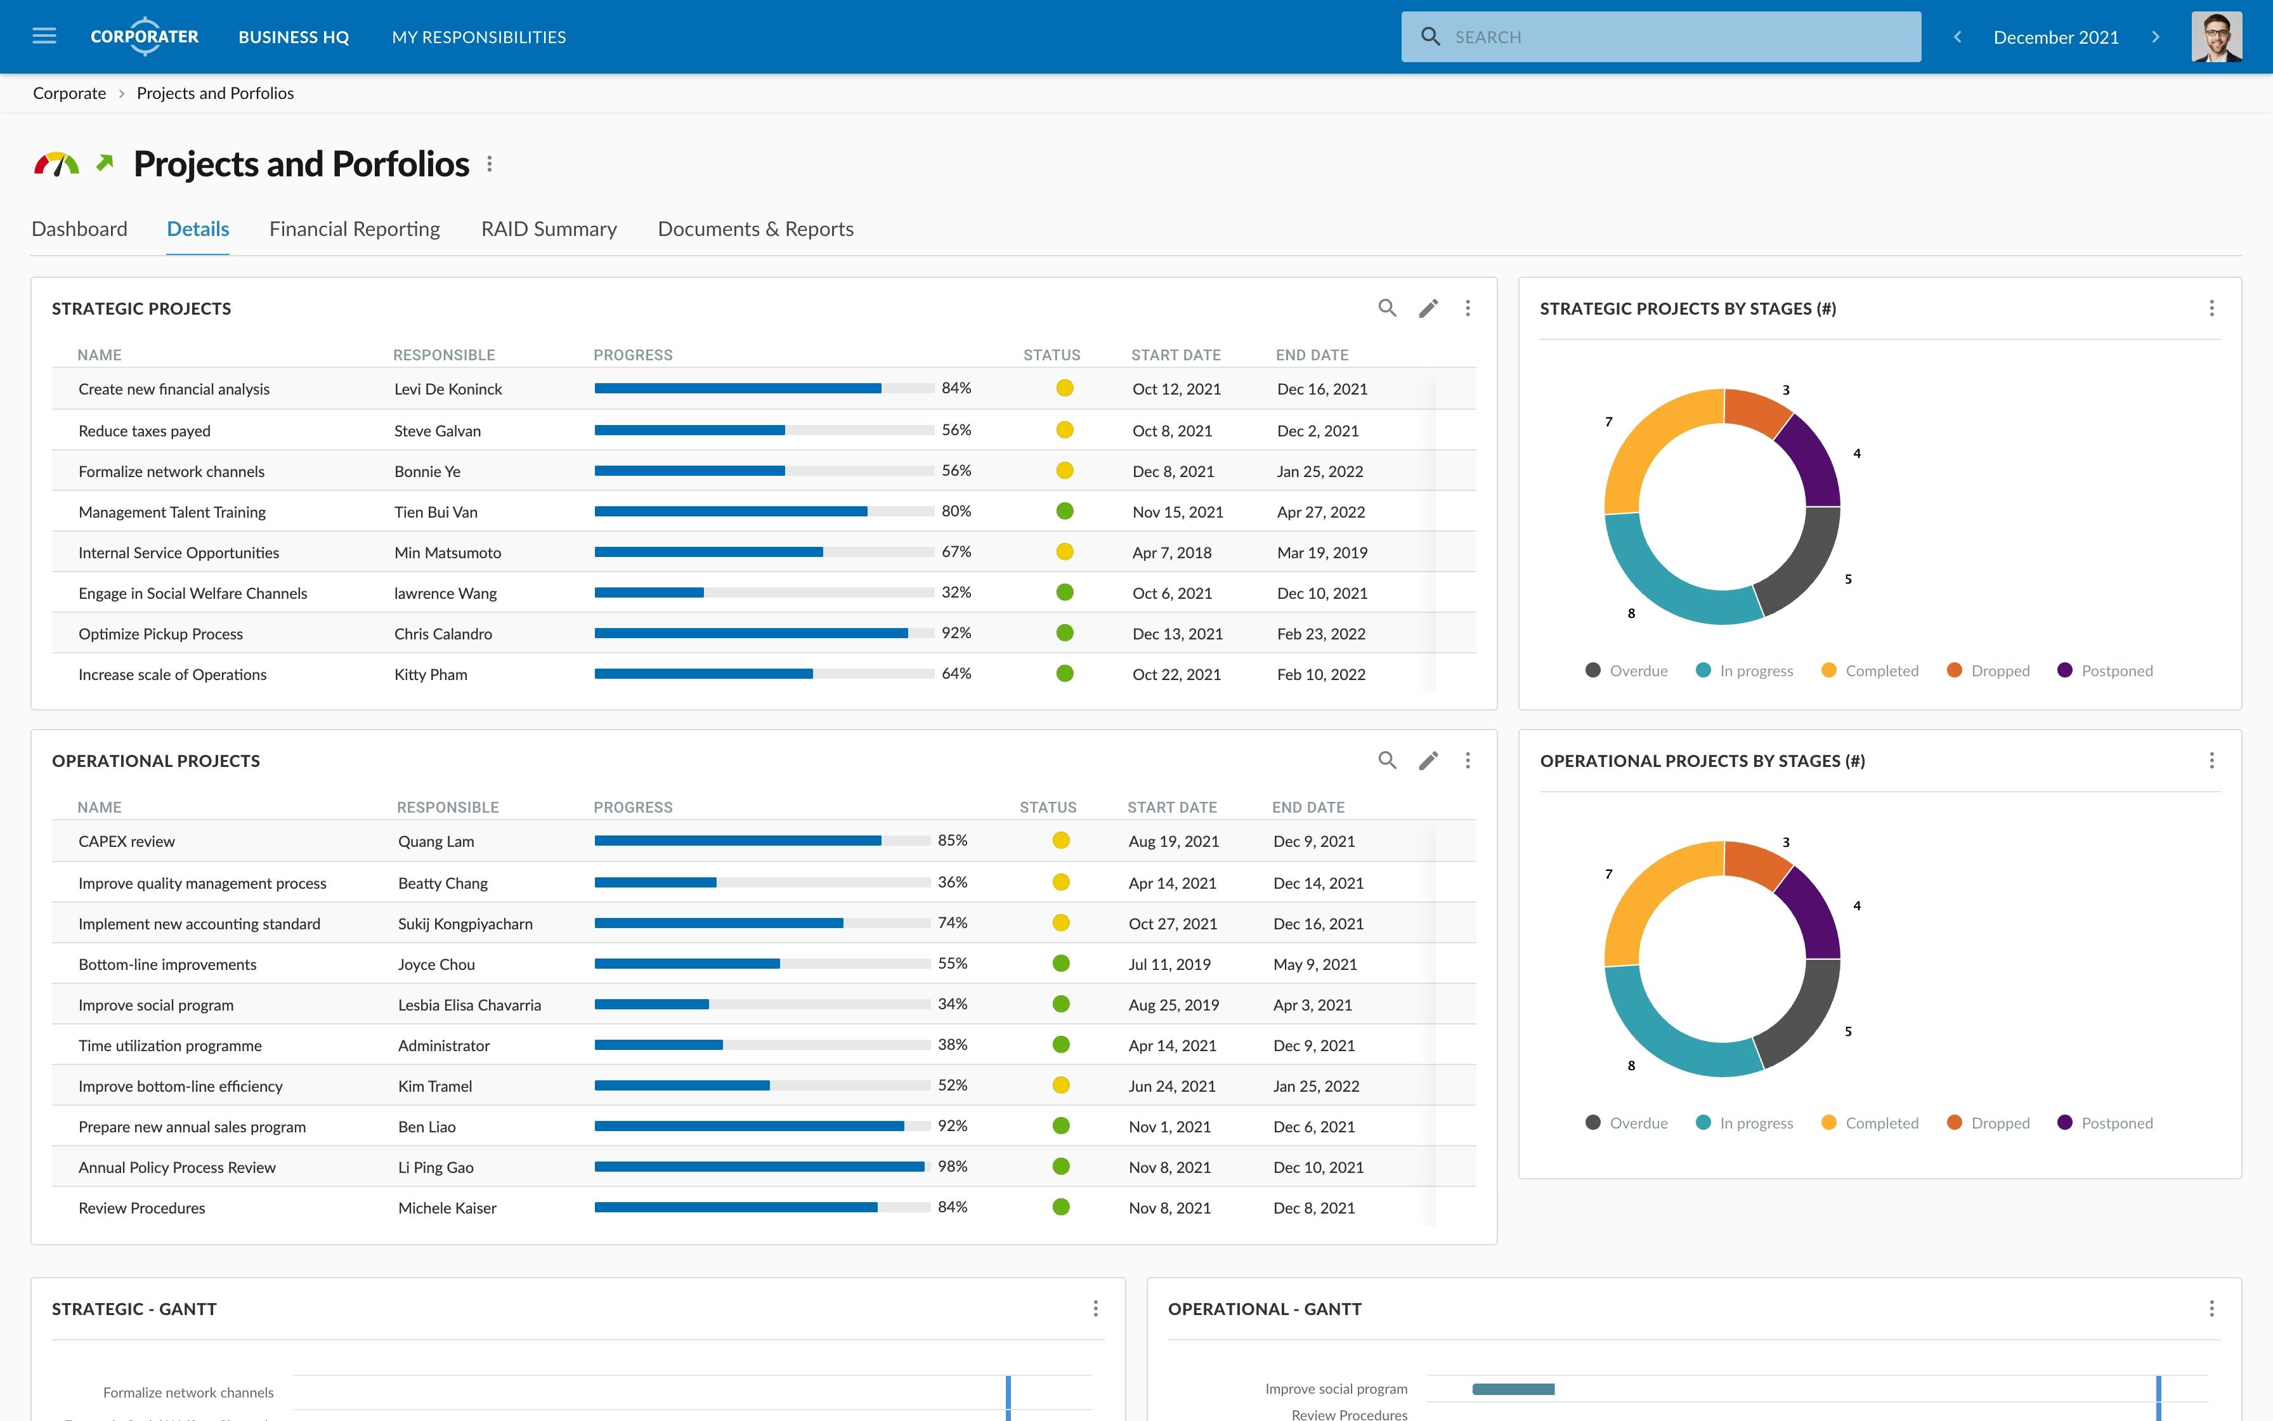The height and width of the screenshot is (1421, 2273).
Task: Go to Corporate breadcrumb link
Action: pyautogui.click(x=70, y=93)
